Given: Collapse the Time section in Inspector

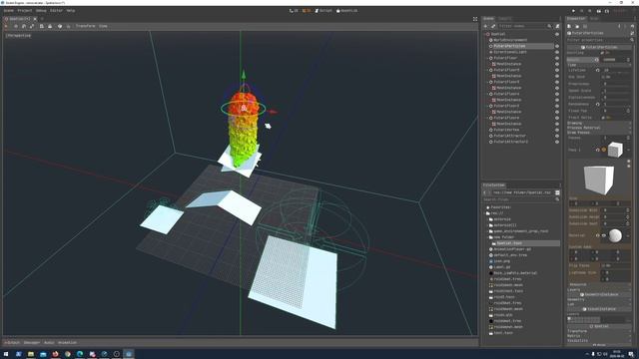Looking at the screenshot, I should pyautogui.click(x=599, y=65).
